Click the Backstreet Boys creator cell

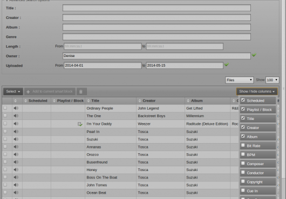(x=152, y=116)
